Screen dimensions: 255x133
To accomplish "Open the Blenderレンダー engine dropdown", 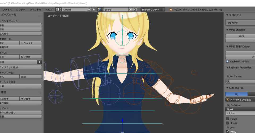I will (153, 10).
